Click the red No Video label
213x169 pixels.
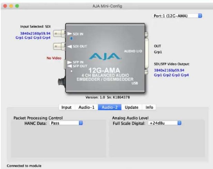[x=54, y=58]
